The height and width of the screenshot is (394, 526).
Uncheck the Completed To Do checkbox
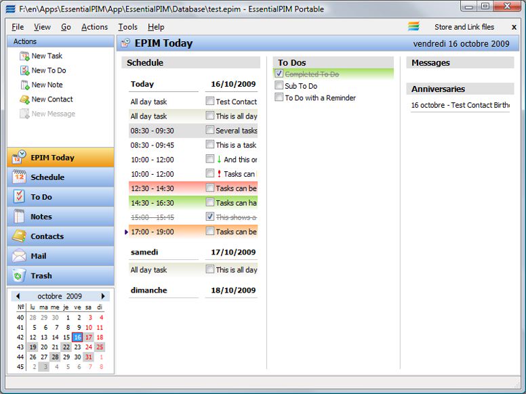279,74
